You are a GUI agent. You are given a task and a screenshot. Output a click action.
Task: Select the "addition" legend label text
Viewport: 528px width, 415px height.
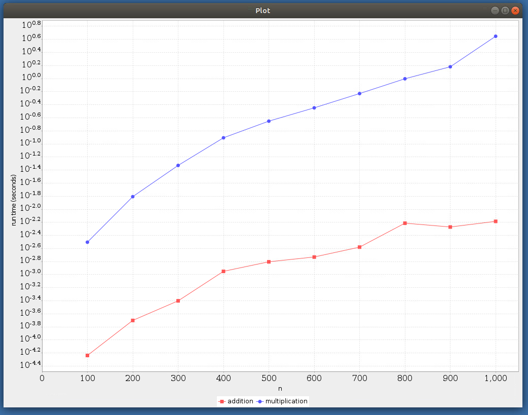(240, 401)
